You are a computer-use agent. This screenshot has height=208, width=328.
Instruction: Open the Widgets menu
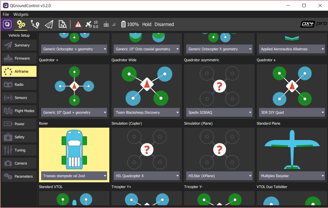(21, 14)
